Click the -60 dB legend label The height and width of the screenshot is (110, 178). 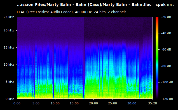pos(166,50)
